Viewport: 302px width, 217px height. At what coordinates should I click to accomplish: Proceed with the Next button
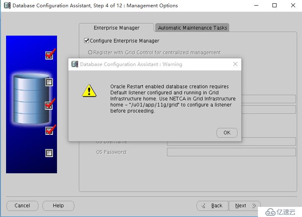[245, 206]
